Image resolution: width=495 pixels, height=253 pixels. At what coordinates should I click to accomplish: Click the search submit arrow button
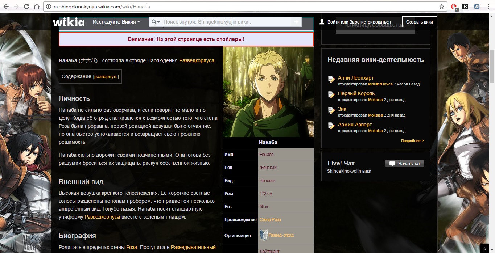[x=296, y=22]
